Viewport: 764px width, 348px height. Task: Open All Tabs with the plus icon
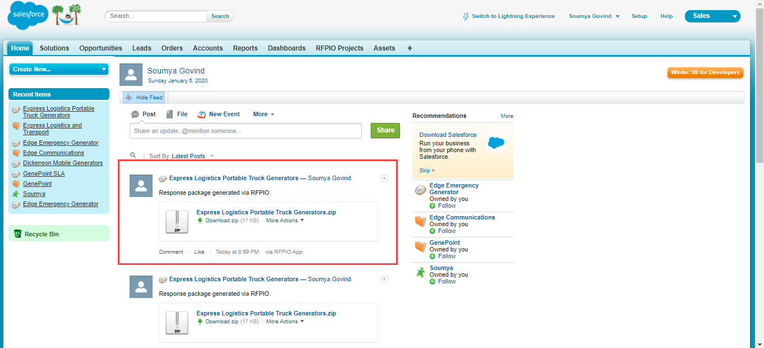click(x=409, y=48)
